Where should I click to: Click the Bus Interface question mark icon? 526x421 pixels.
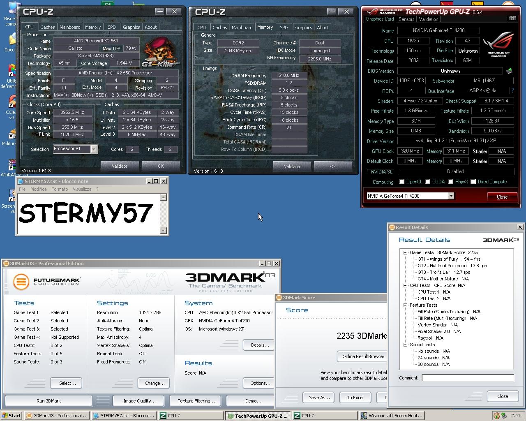coord(512,90)
